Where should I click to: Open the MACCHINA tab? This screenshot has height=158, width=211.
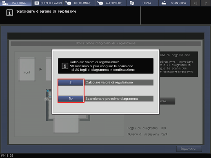[16, 3]
